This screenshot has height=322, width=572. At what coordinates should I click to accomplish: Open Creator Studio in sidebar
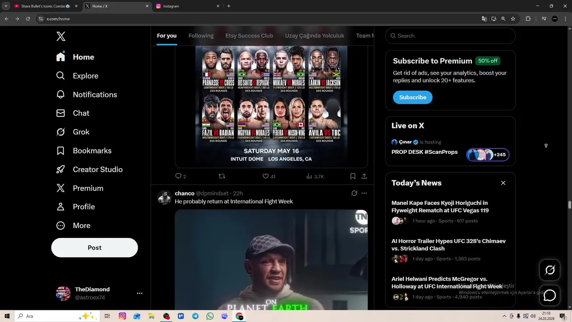[x=89, y=170]
